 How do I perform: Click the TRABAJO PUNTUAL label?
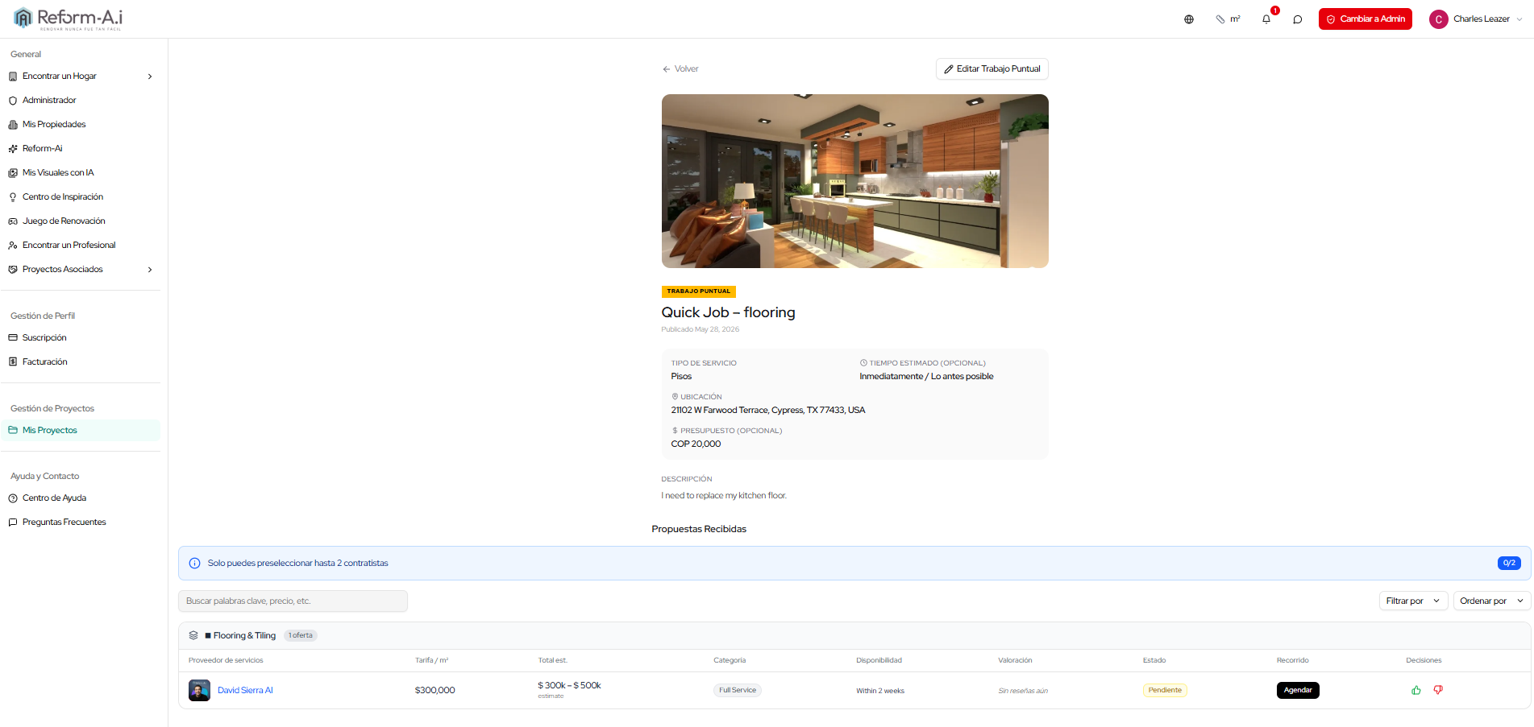point(698,291)
